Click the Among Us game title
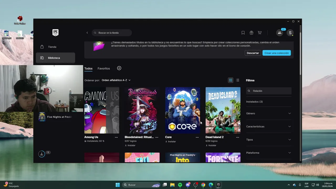 click(91, 137)
